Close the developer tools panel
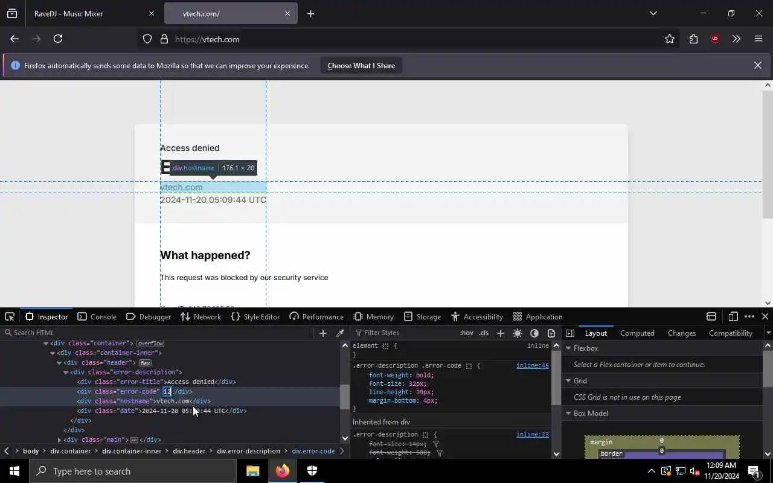The image size is (773, 483). pyautogui.click(x=765, y=316)
